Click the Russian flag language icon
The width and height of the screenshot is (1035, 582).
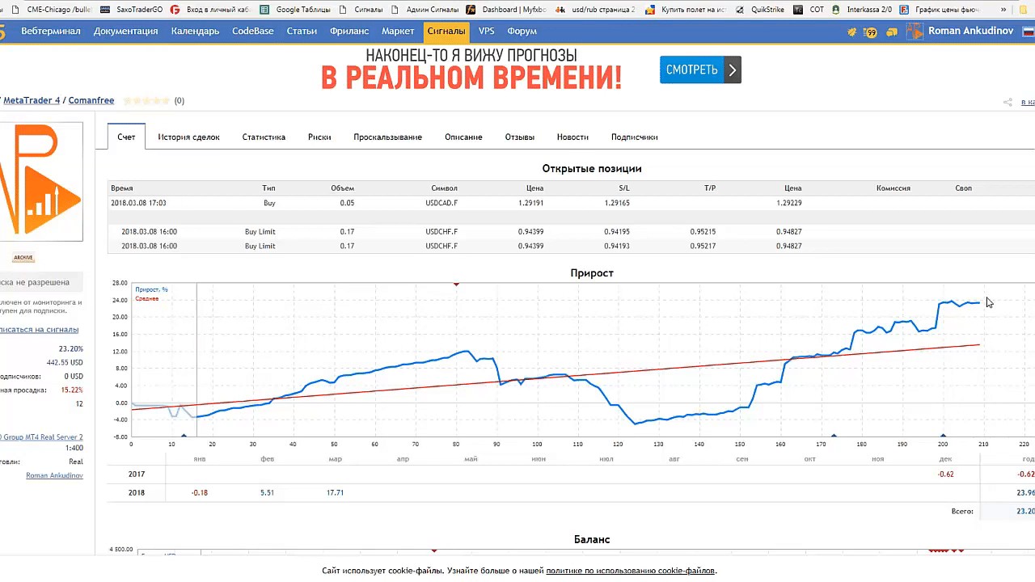coord(1029,32)
